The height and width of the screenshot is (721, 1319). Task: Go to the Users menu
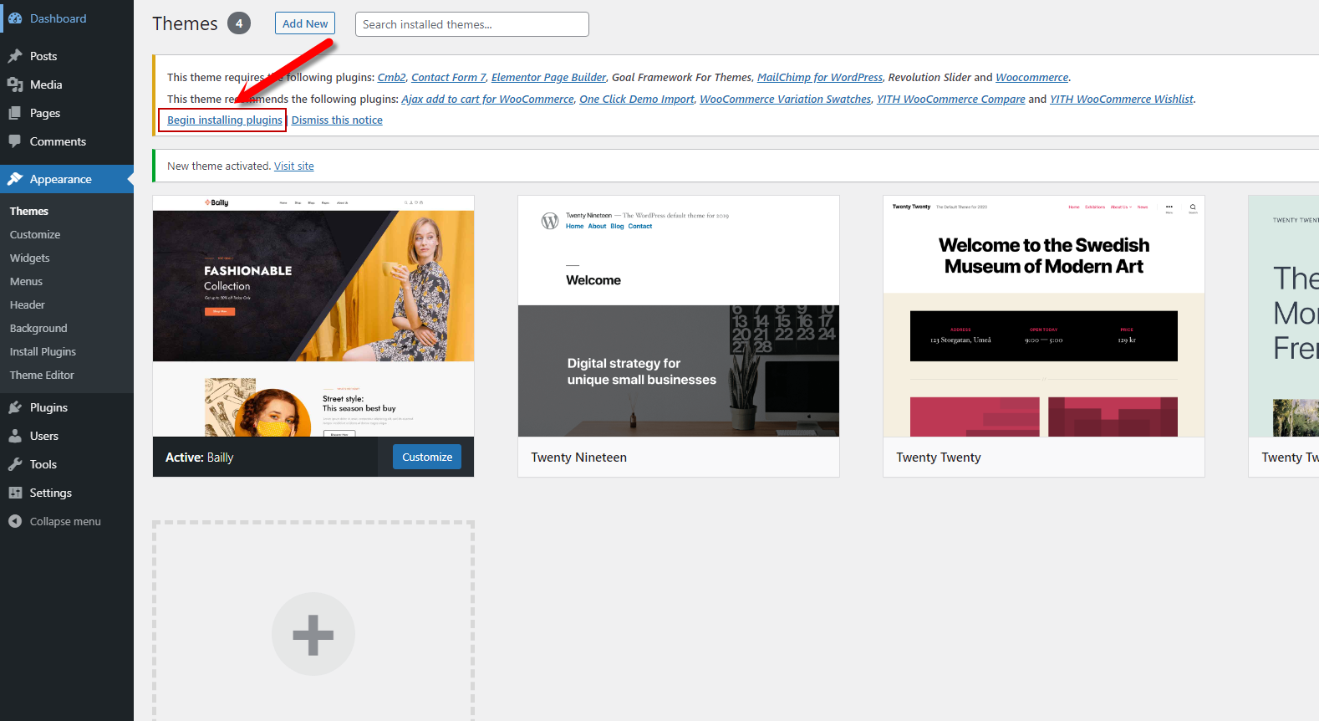(67, 436)
